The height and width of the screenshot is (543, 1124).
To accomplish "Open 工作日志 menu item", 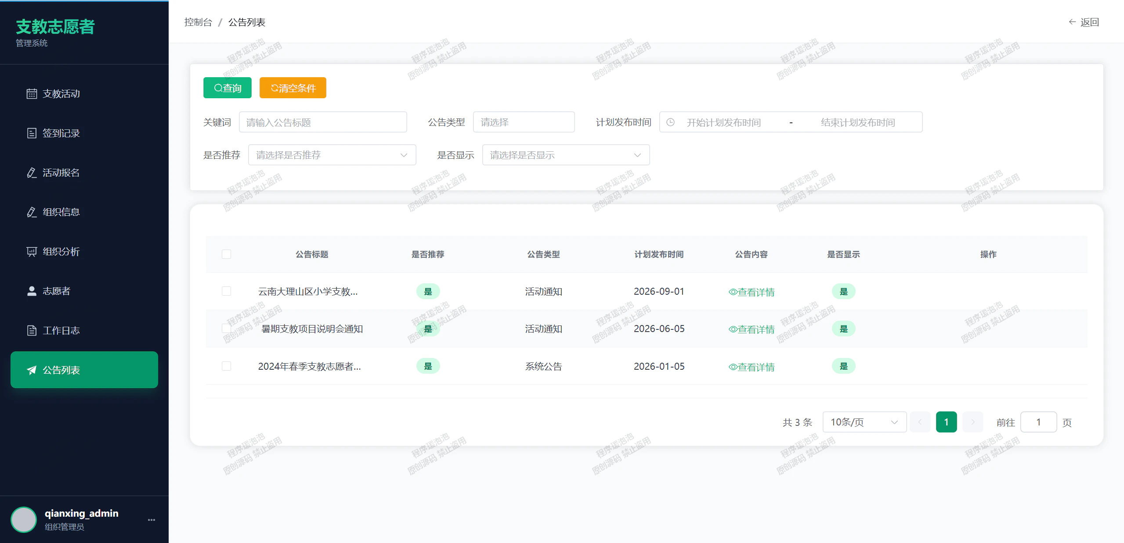I will click(x=84, y=331).
